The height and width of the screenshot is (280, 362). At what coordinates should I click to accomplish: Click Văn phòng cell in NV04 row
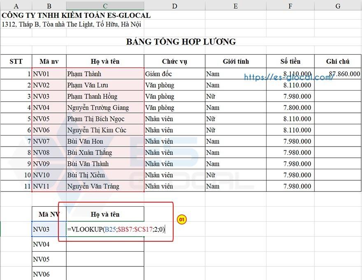point(174,107)
